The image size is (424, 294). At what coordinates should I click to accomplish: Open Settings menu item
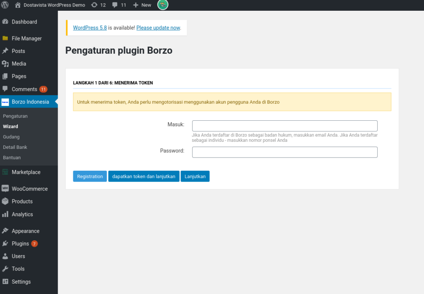[21, 282]
